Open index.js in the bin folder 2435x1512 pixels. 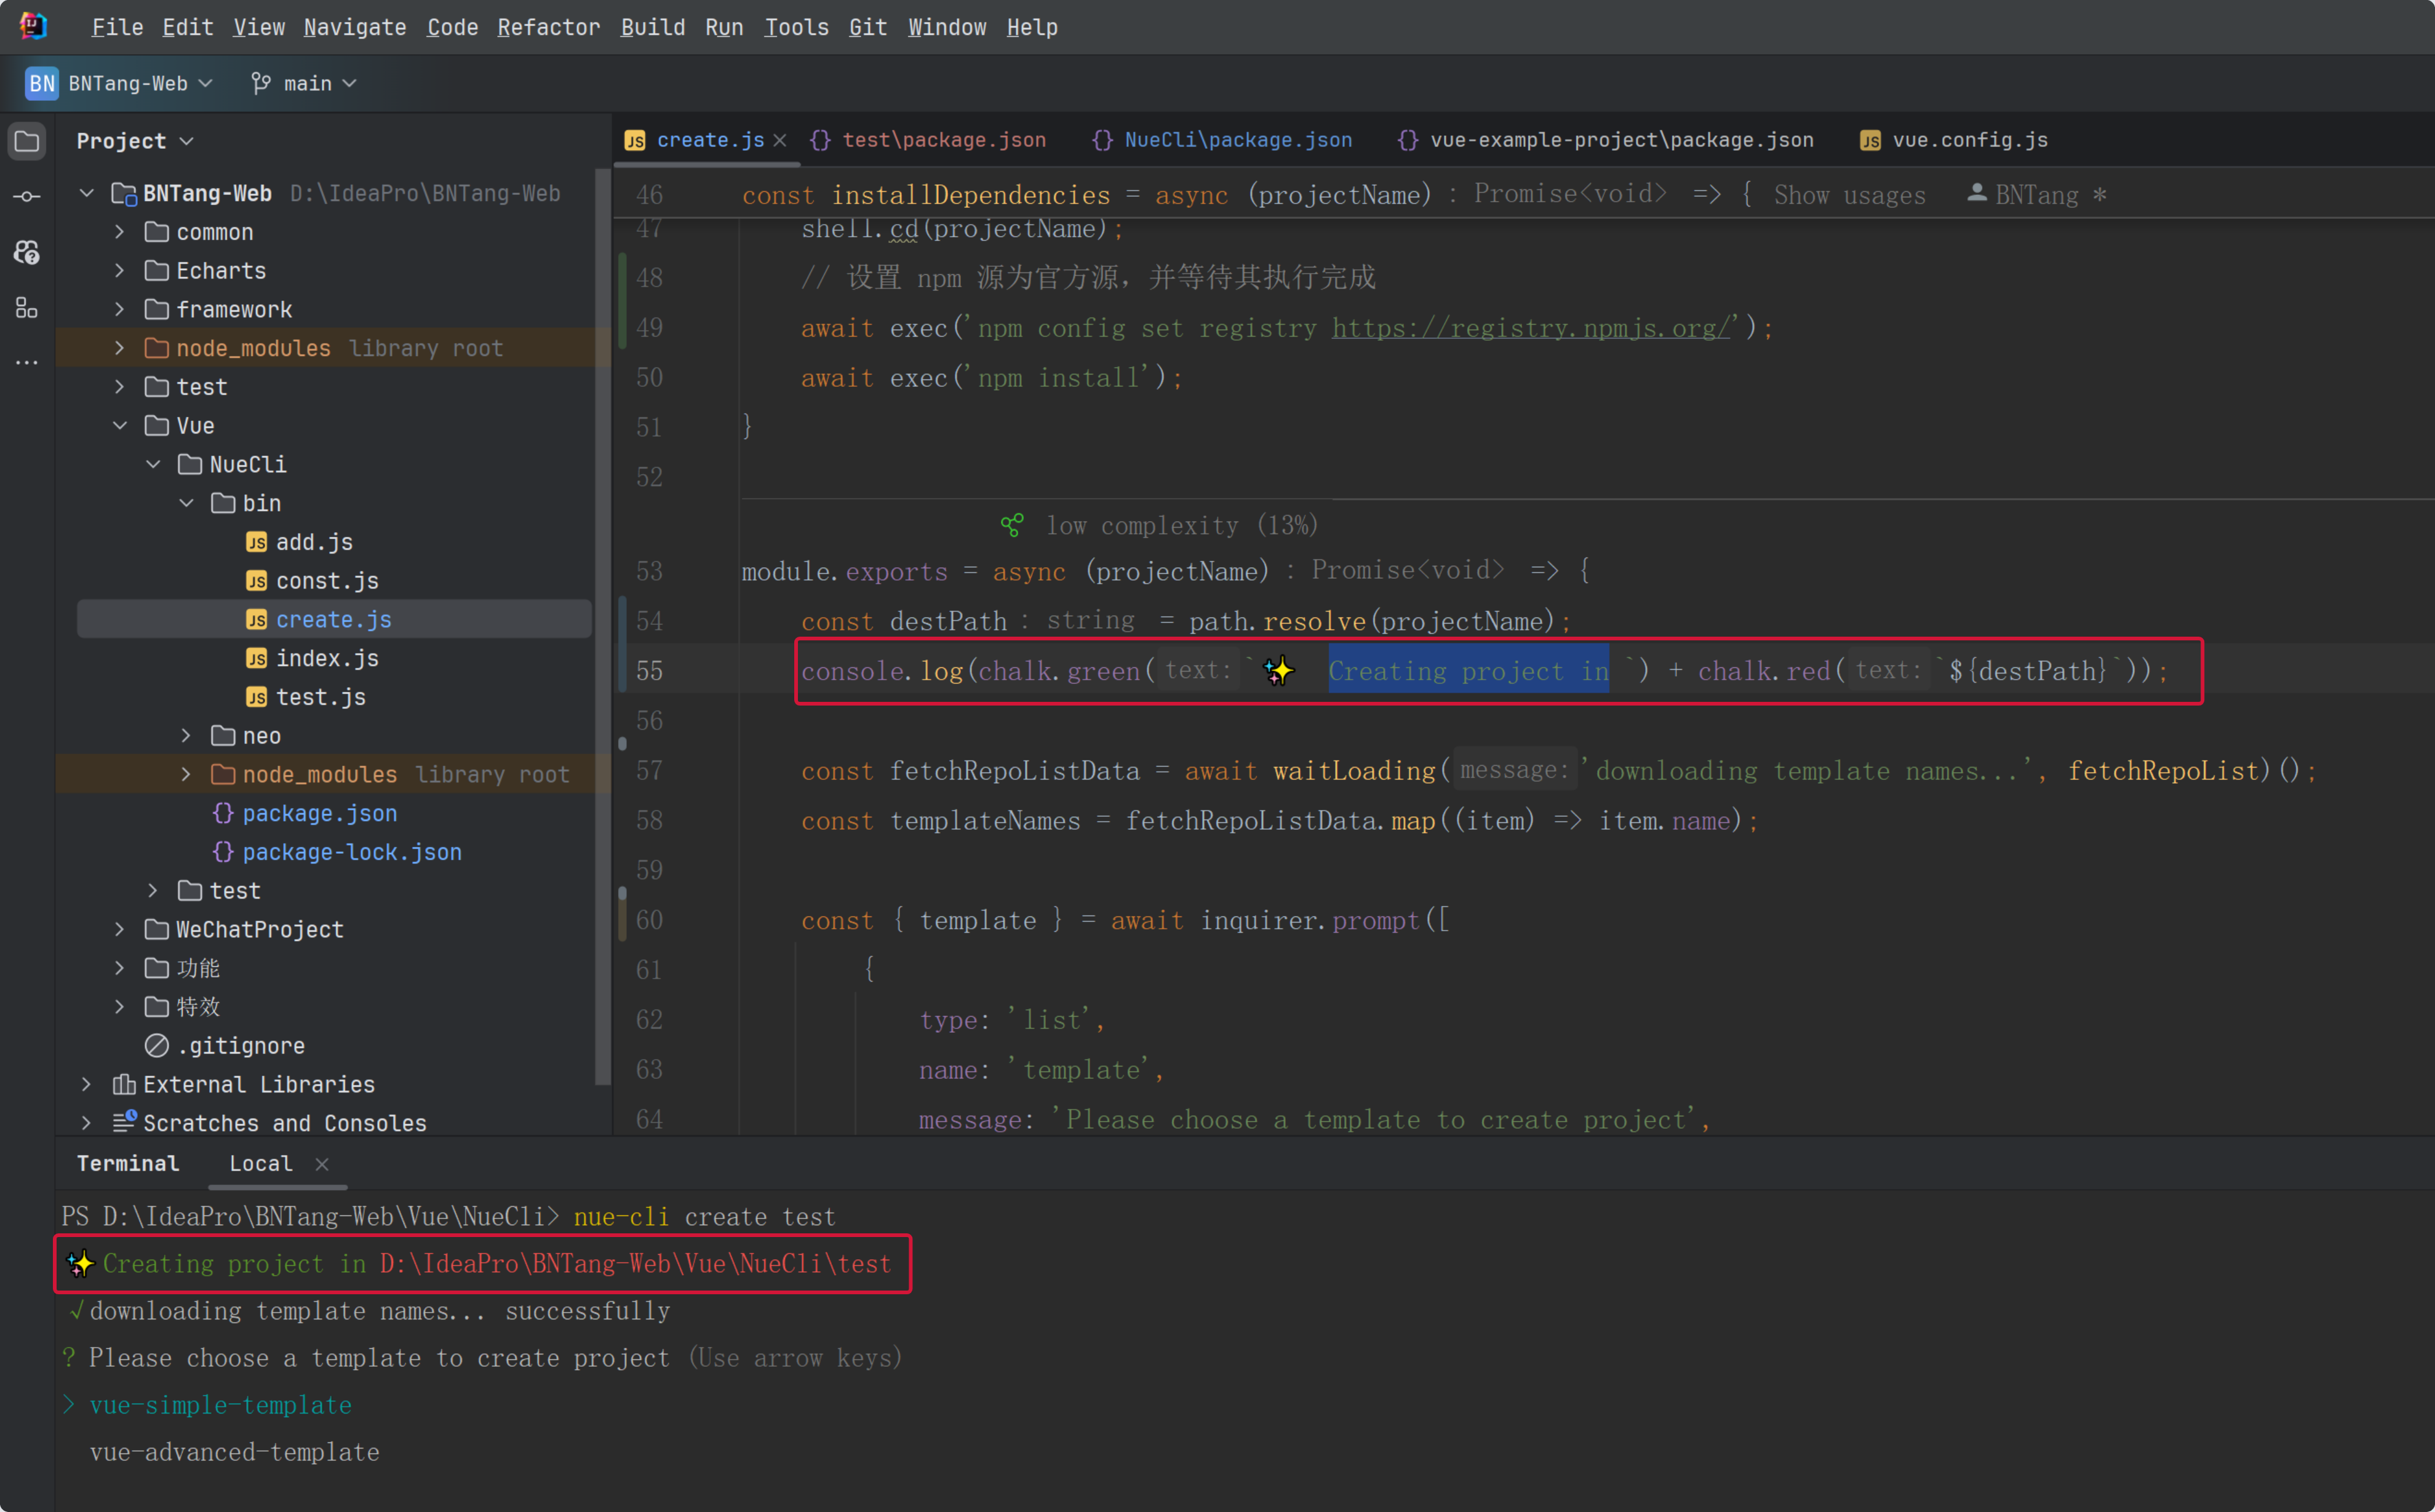point(327,658)
